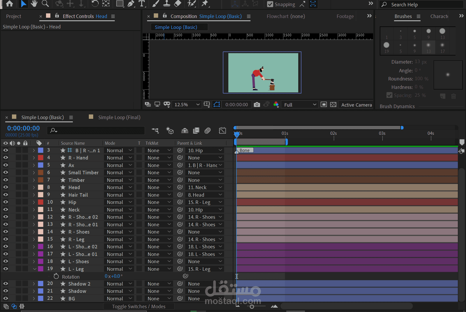Switch to the Project tab
466x312 pixels.
tap(14, 16)
